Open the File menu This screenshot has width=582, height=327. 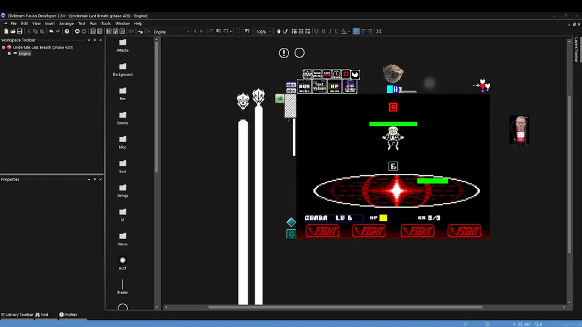pos(14,23)
